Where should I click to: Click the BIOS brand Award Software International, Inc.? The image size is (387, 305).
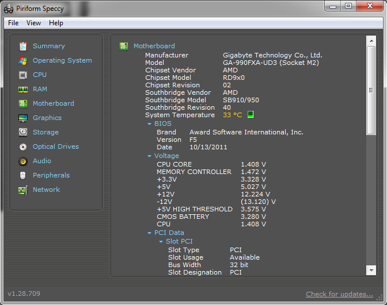coord(246,132)
